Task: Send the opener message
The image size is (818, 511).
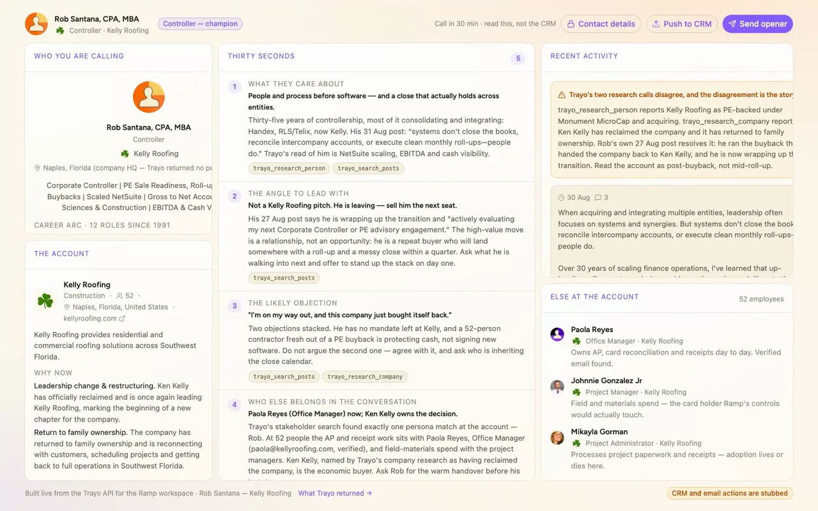Action: coord(758,24)
